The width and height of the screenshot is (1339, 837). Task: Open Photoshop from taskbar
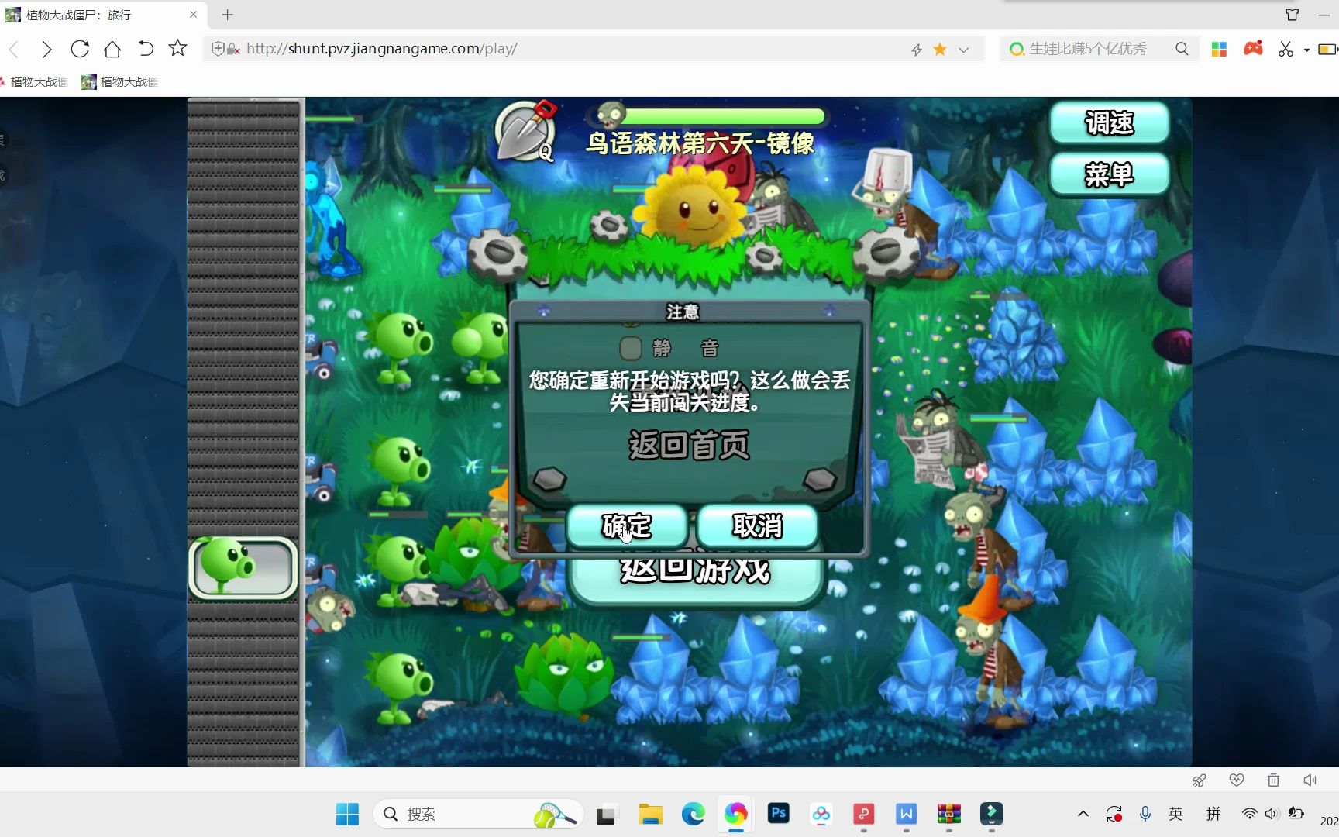778,813
